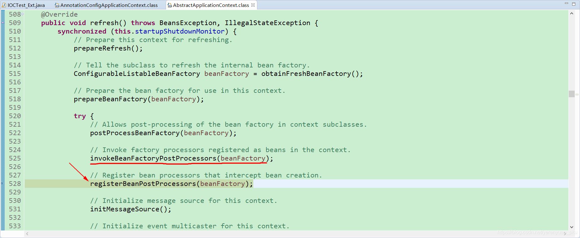
Task: Click the comment 'Prepare this context for refreshing'
Action: coord(153,40)
